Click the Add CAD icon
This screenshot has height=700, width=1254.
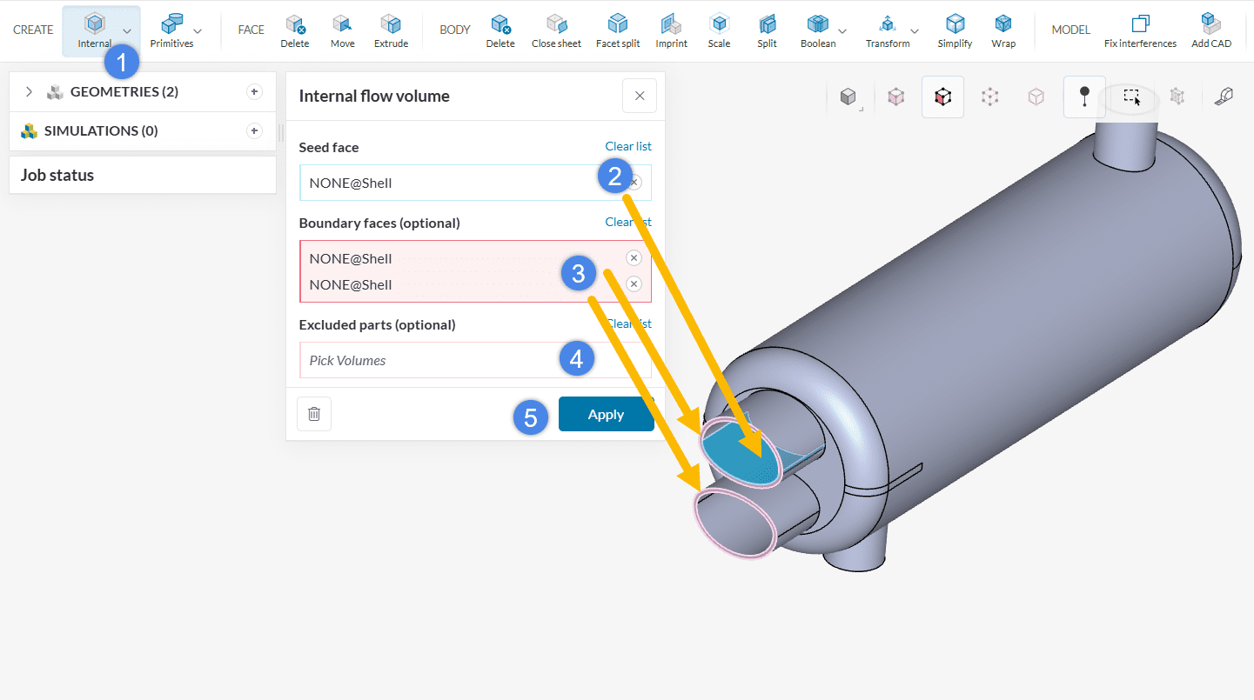1210,30
